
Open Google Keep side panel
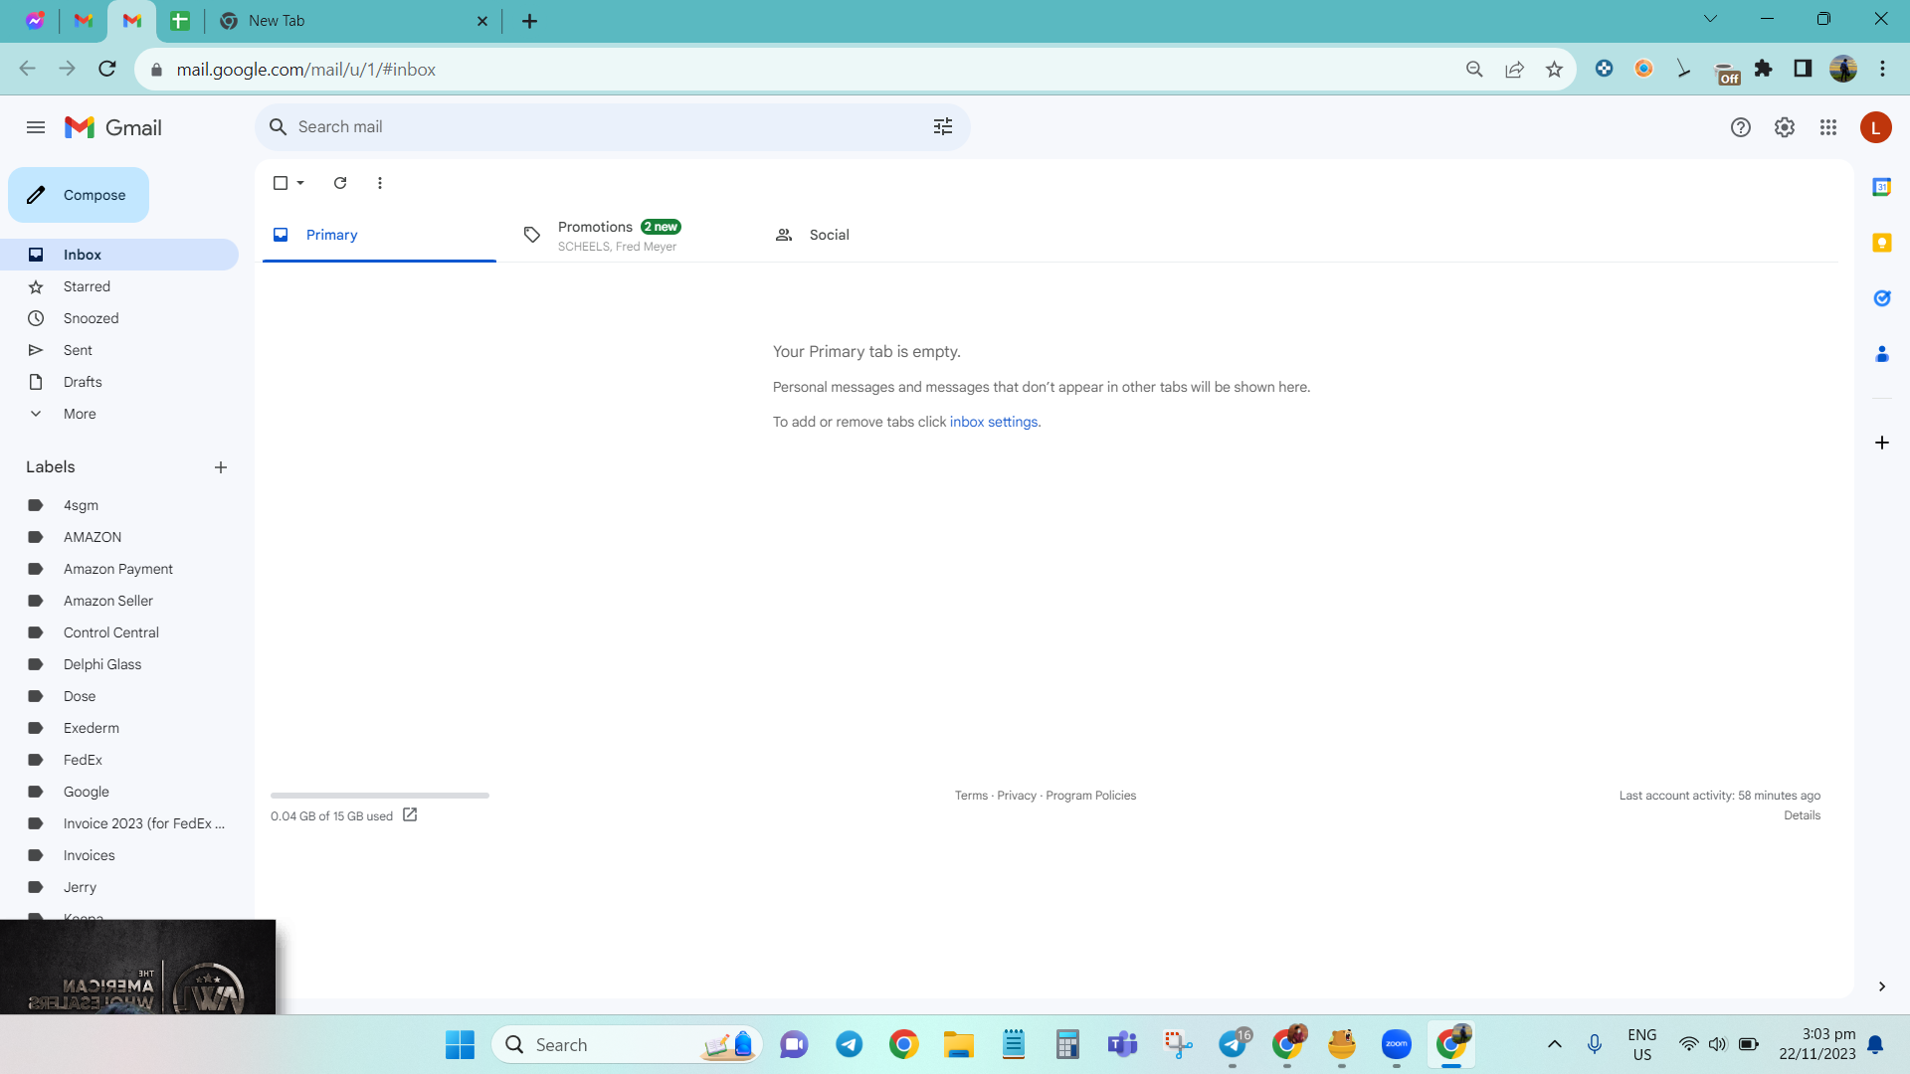coord(1882,243)
